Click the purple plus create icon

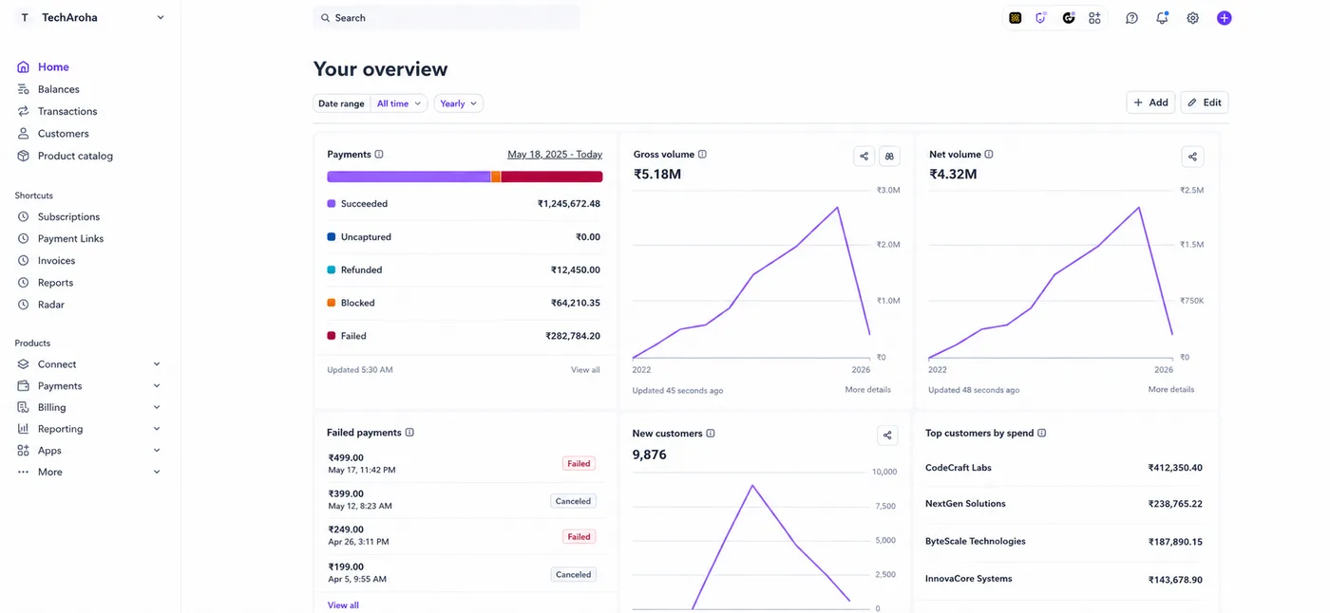point(1224,18)
